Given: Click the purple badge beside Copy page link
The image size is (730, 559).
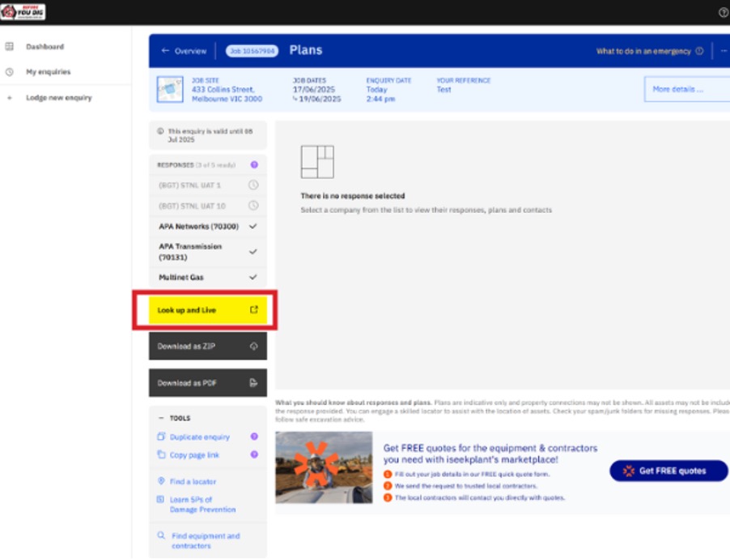Looking at the screenshot, I should click(x=254, y=454).
